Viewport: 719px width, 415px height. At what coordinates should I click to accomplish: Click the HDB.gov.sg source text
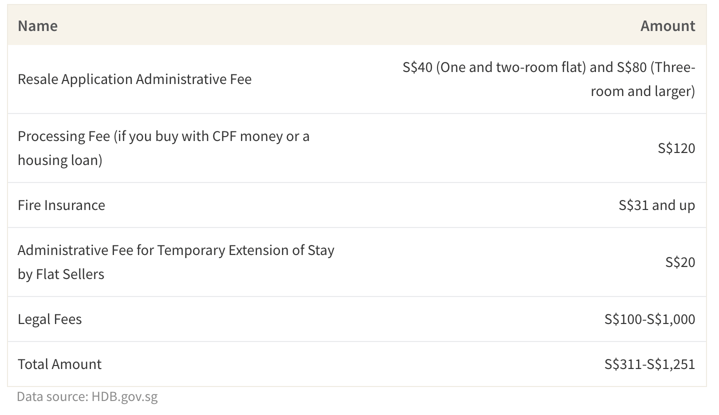click(x=124, y=397)
